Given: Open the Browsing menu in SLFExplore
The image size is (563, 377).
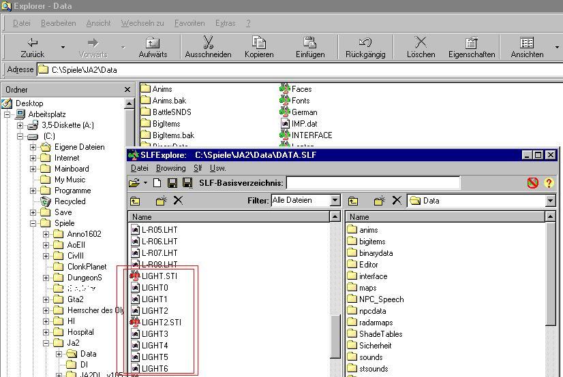Looking at the screenshot, I should (171, 168).
